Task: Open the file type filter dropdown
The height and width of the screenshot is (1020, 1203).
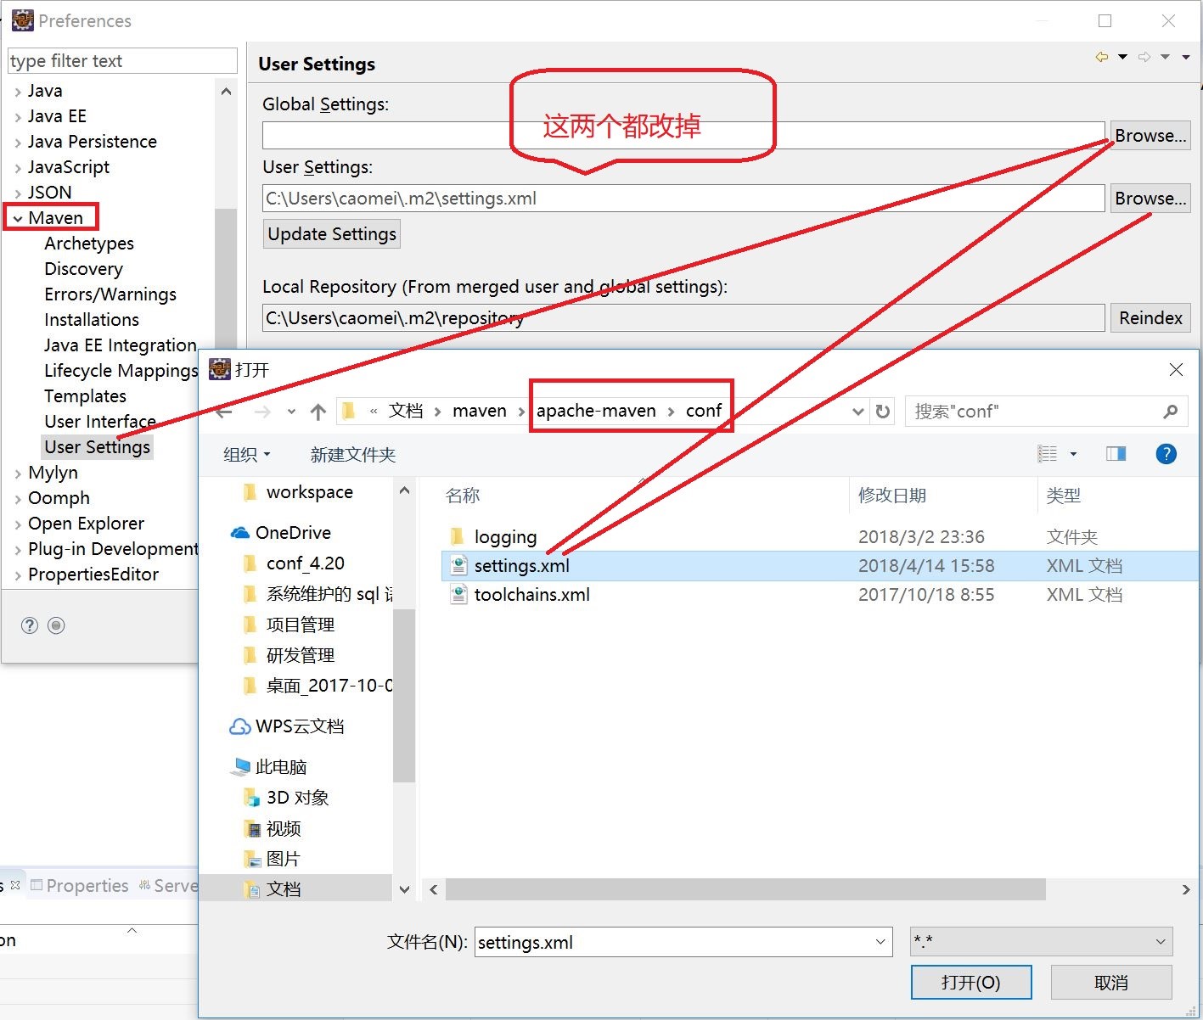Action: point(1041,941)
